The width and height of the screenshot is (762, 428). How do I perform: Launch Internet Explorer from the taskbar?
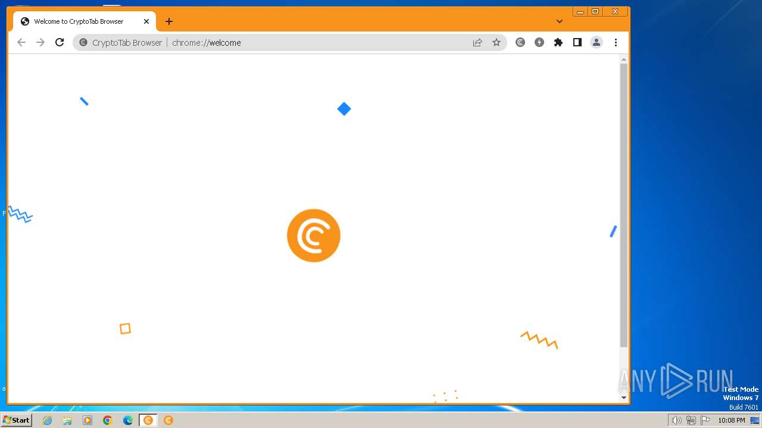pos(48,420)
